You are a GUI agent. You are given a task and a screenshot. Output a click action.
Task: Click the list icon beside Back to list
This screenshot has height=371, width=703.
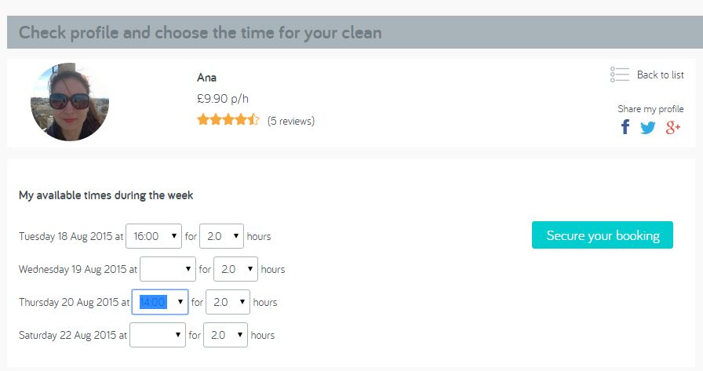tap(620, 75)
